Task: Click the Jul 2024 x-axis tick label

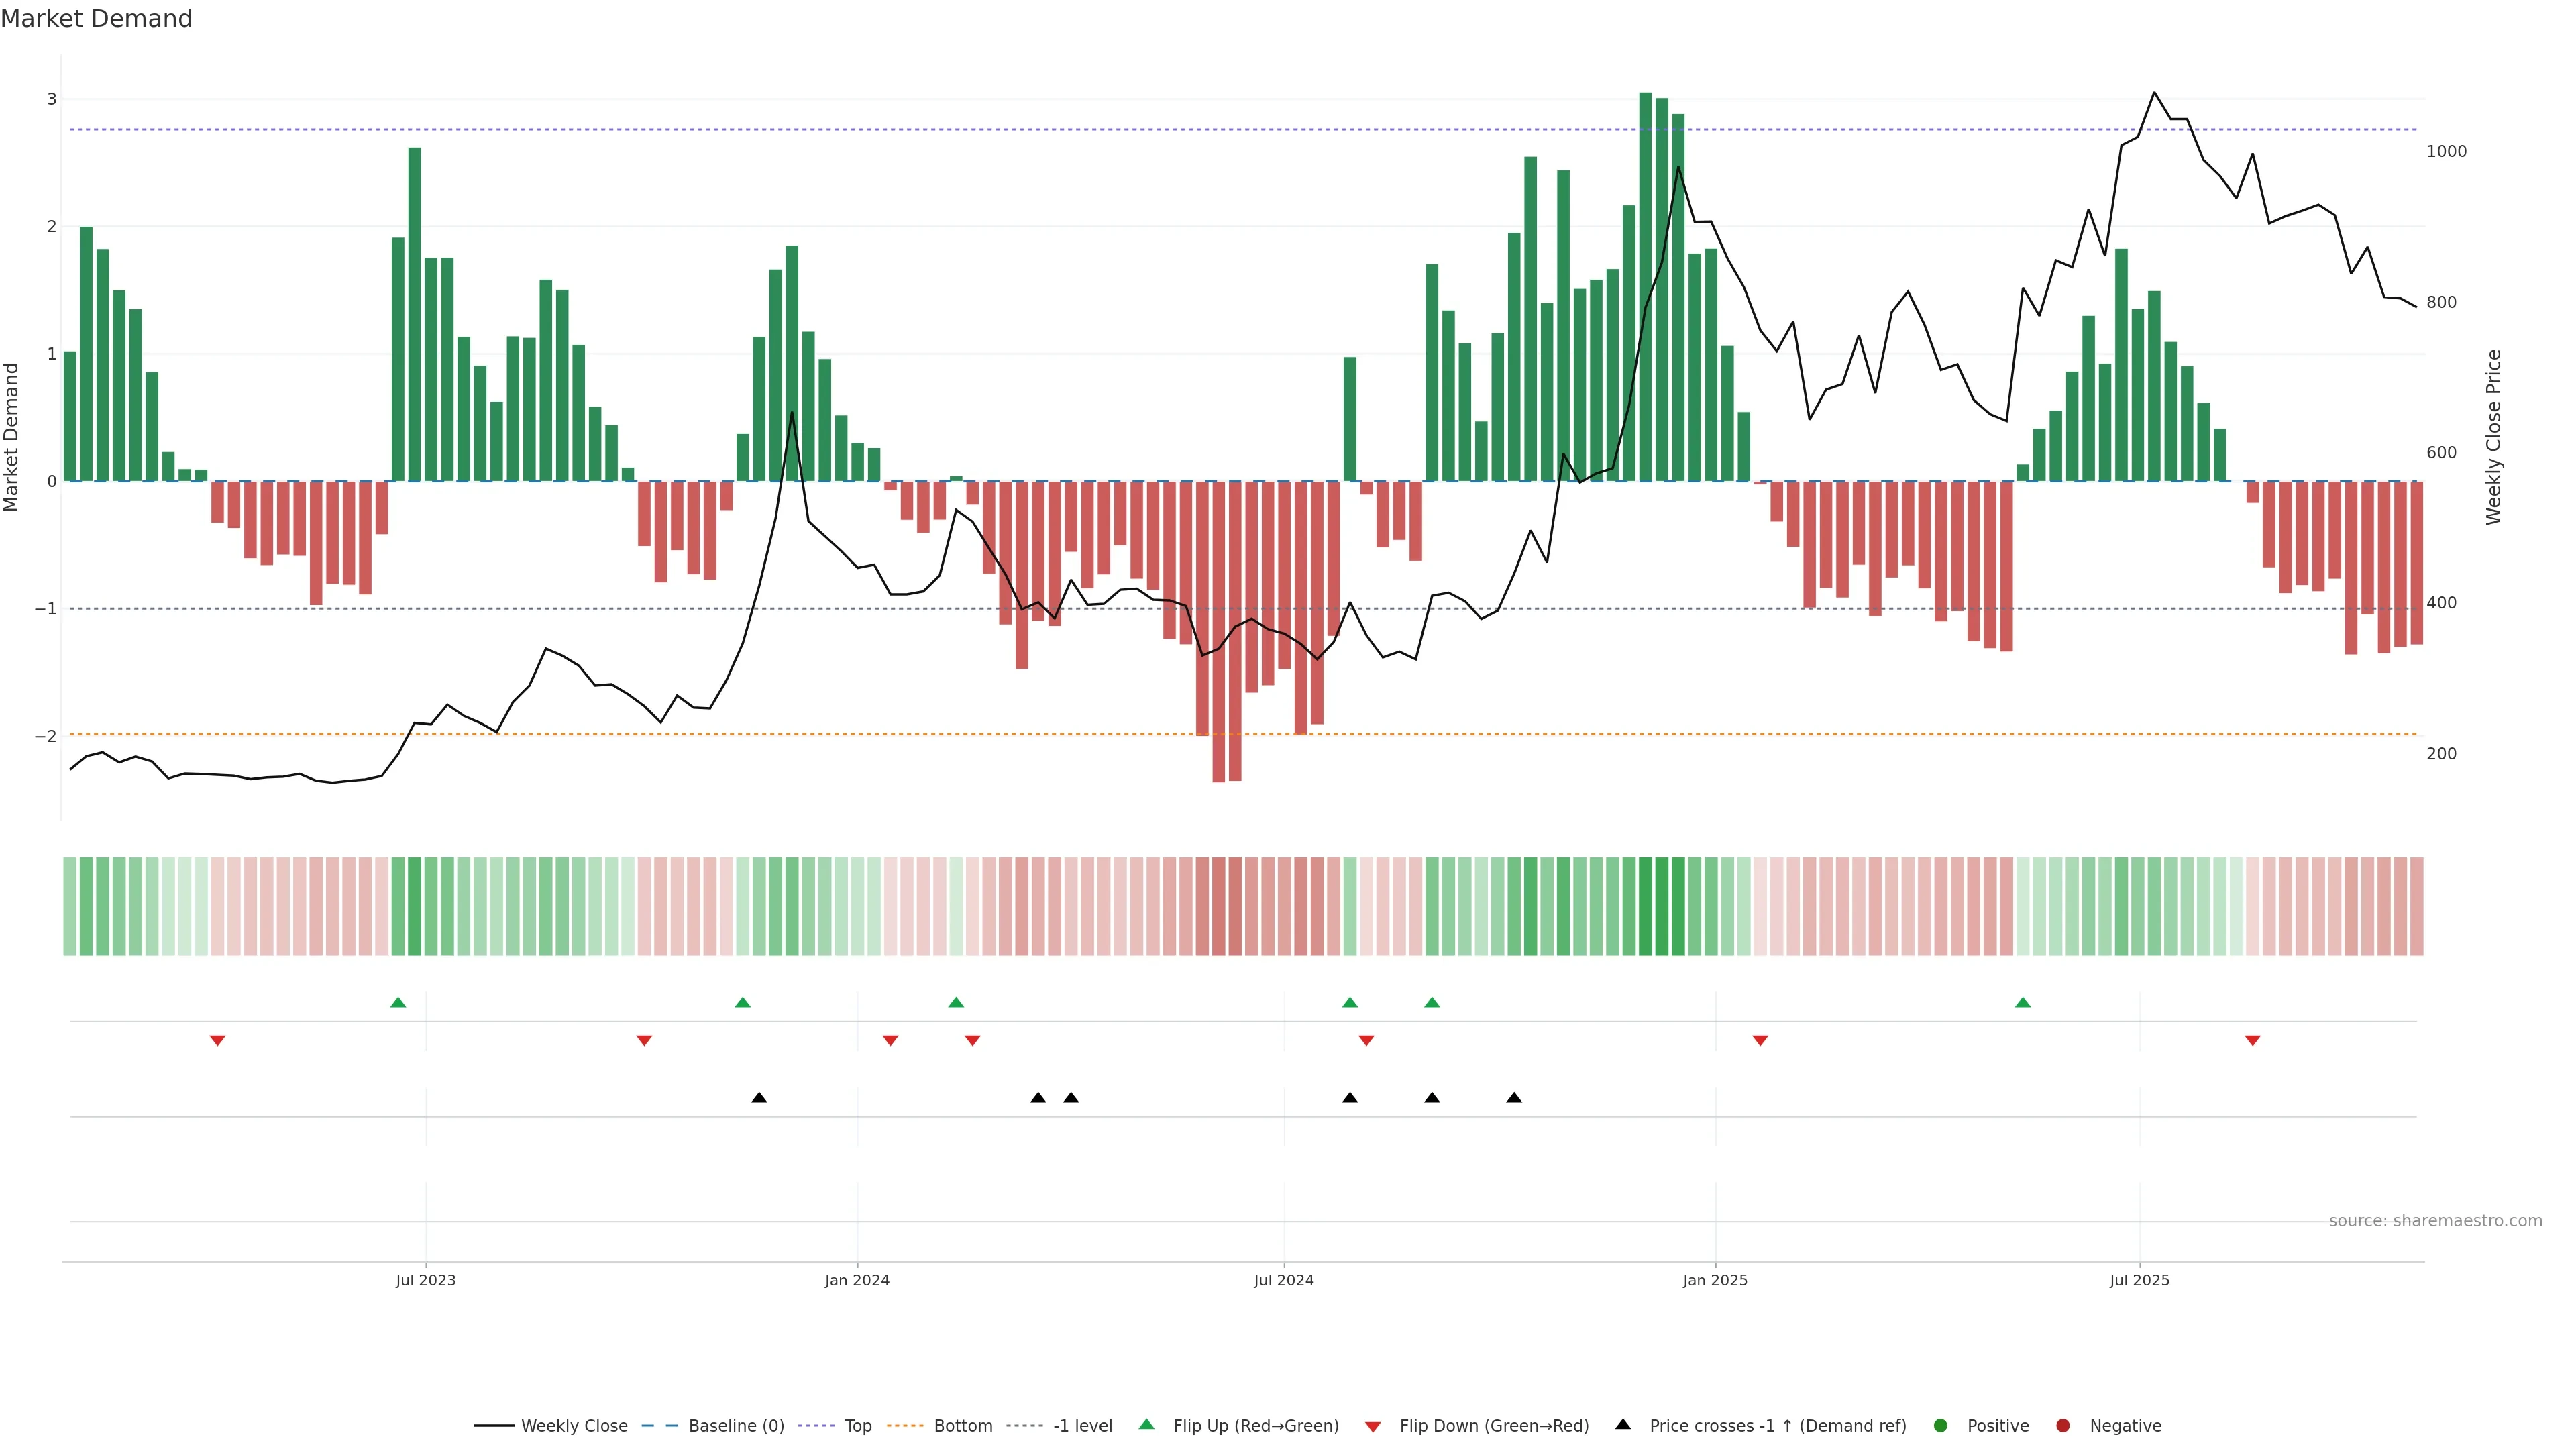Action: coord(1284,1281)
